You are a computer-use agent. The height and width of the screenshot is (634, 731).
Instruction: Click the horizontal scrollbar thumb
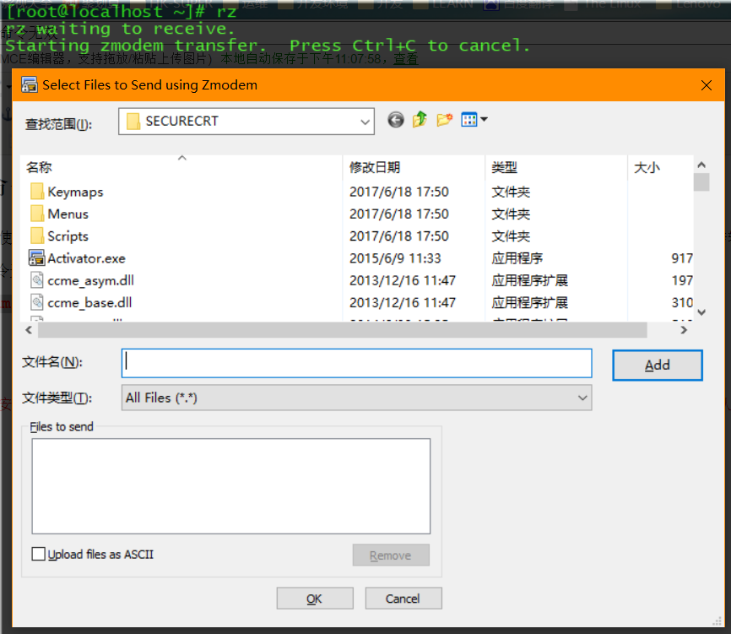[342, 330]
